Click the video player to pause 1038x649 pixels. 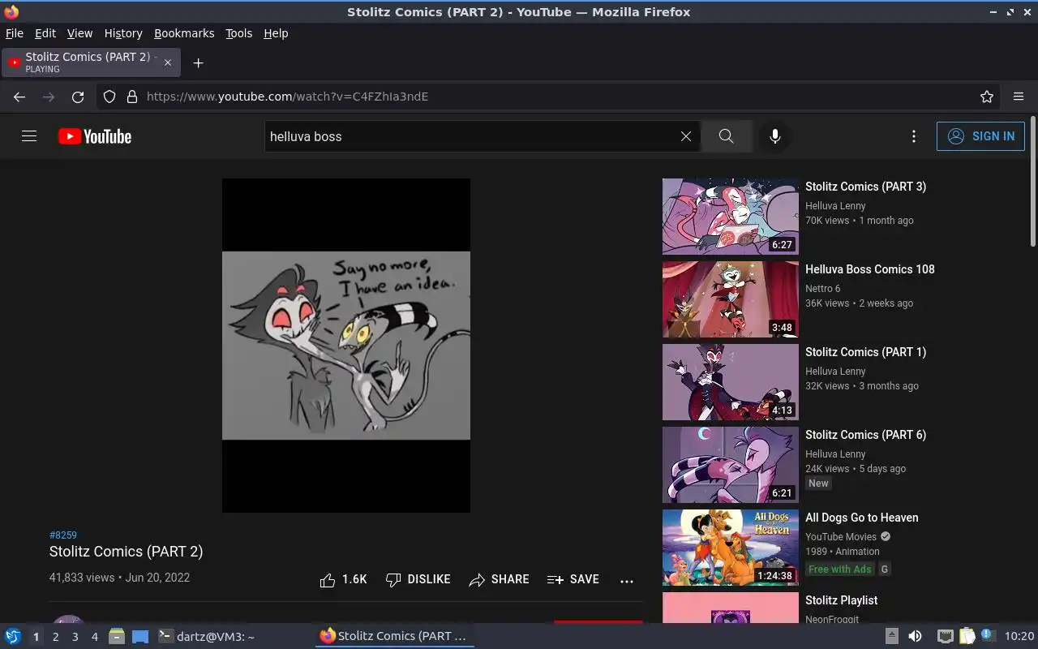[x=346, y=346]
